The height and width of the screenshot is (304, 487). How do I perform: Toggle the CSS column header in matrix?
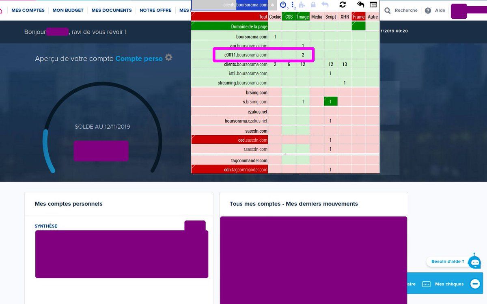pos(289,17)
